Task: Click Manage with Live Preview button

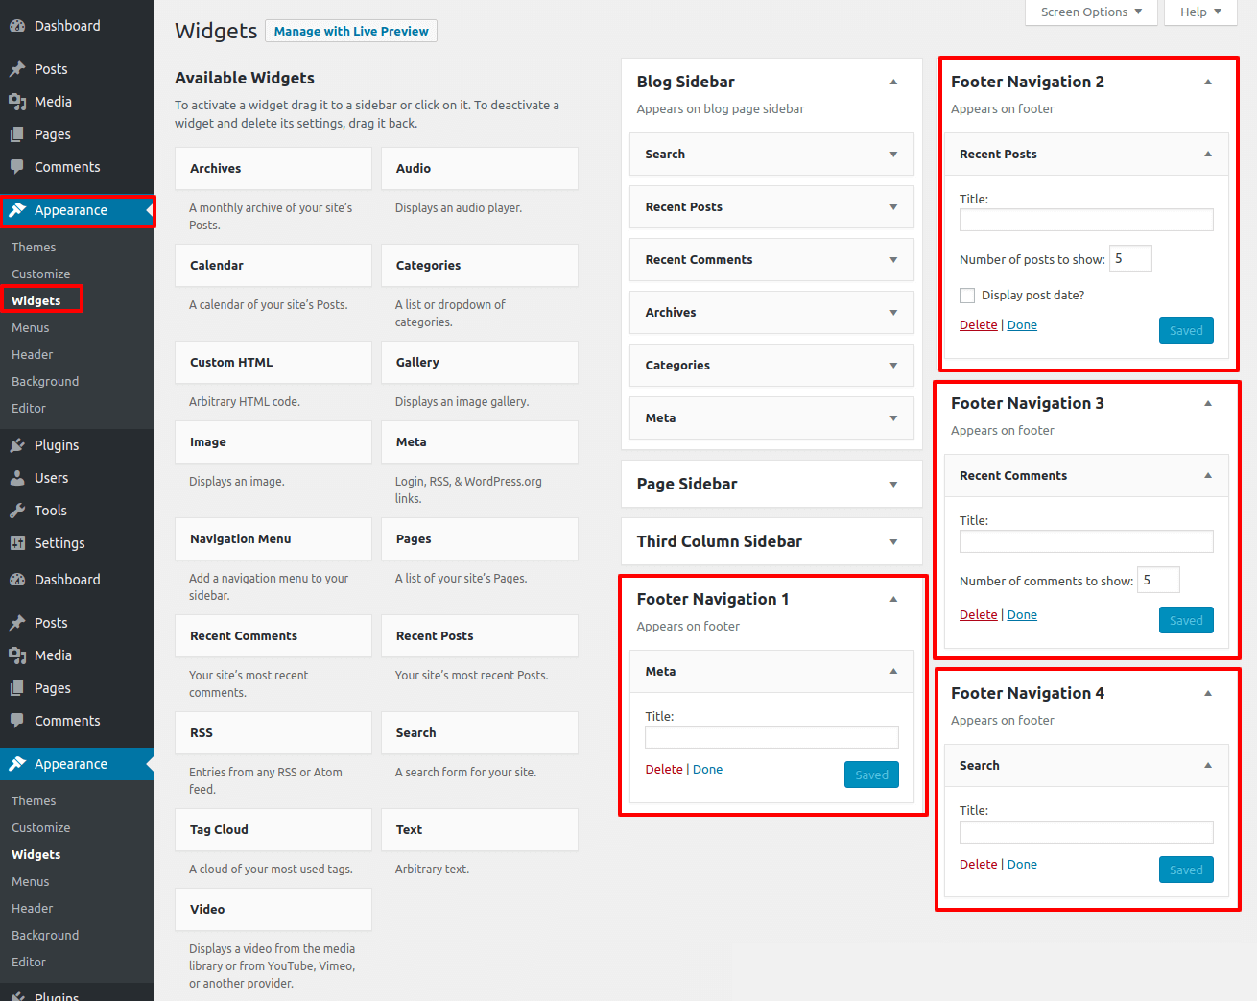Action: point(351,32)
